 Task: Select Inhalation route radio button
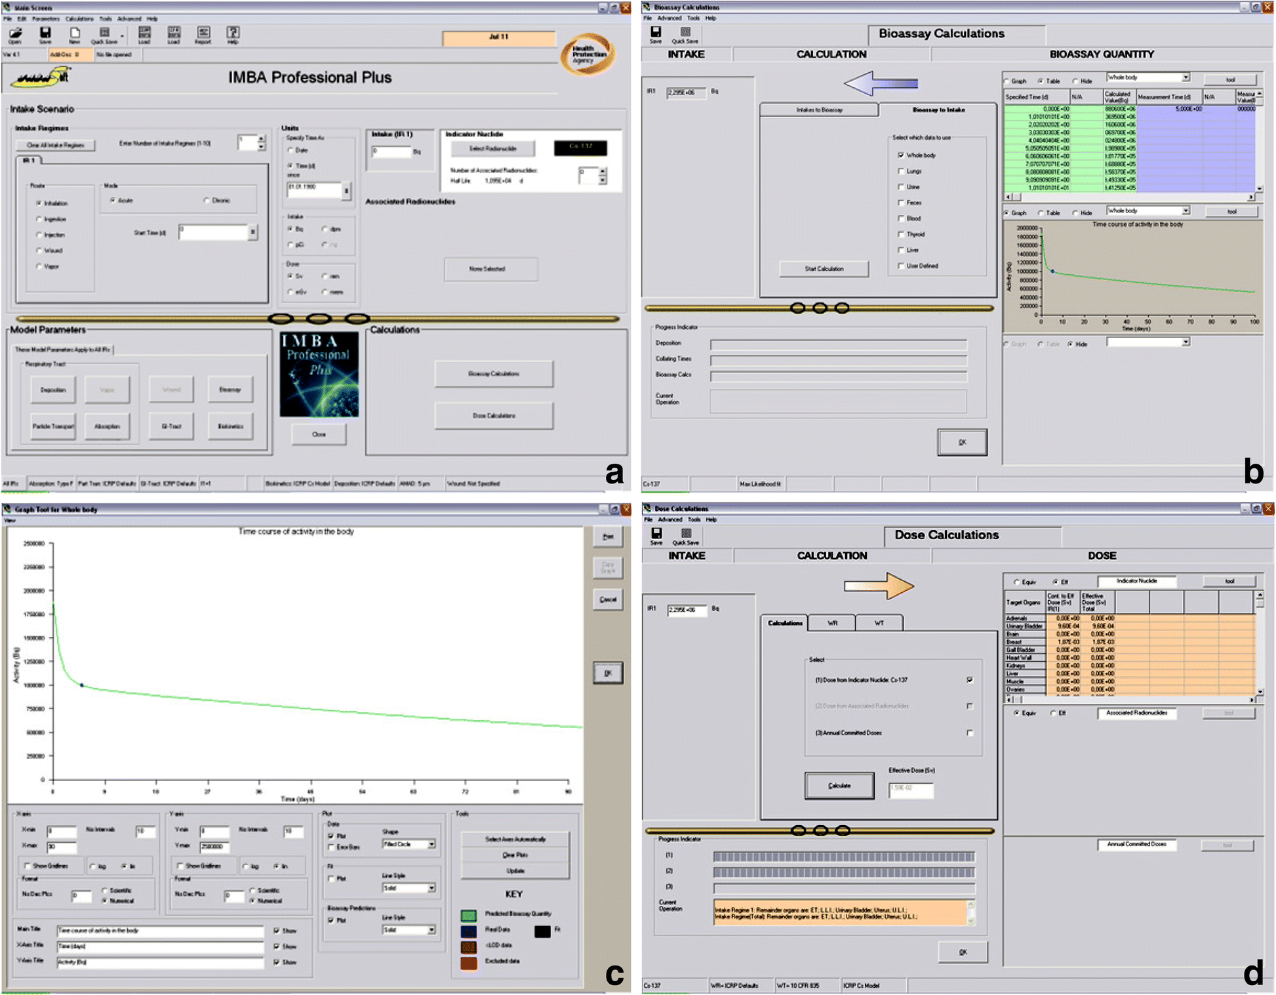pyautogui.click(x=39, y=203)
